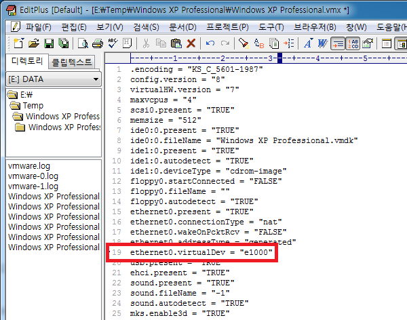407x320 pixels.
Task: Select vmware-0.log in file list
Action: pos(33,176)
